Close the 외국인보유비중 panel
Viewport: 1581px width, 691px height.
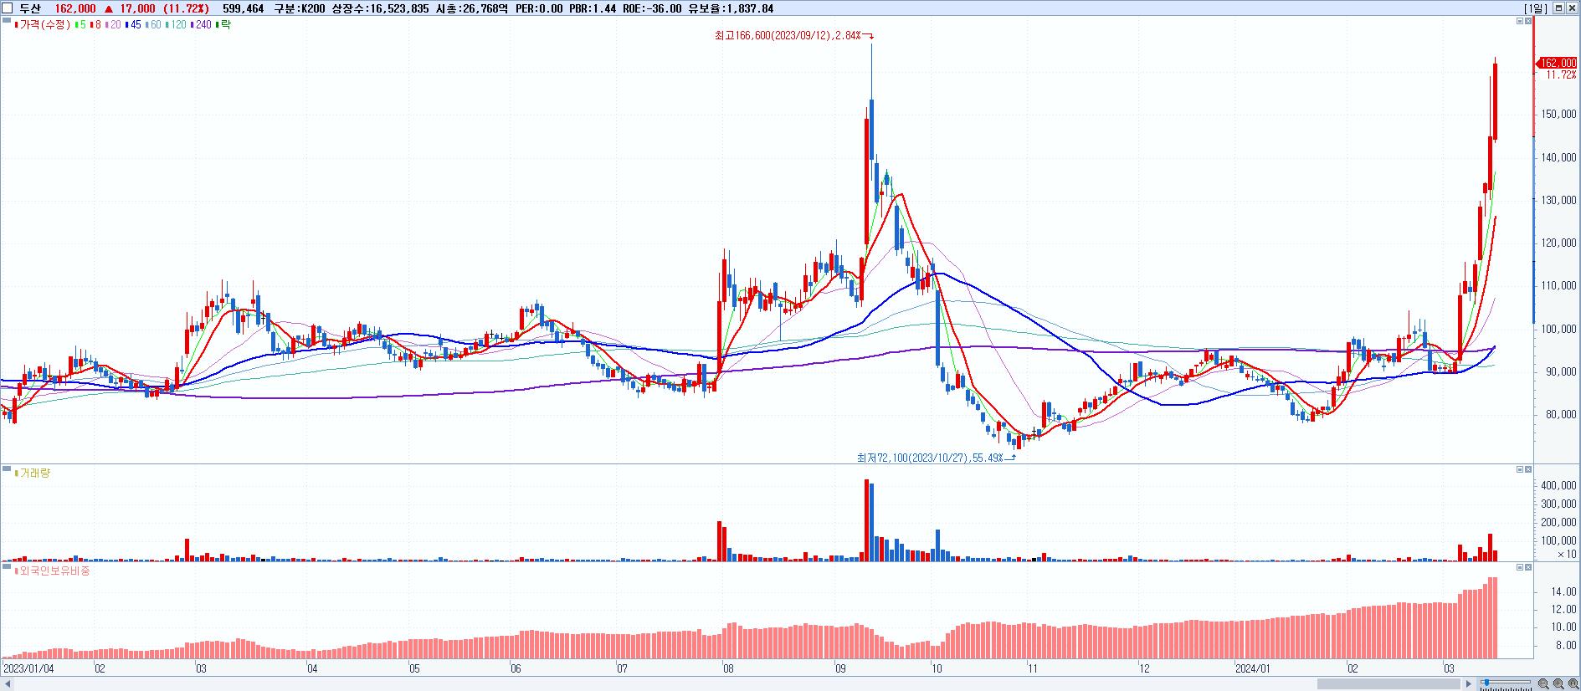pyautogui.click(x=1528, y=567)
